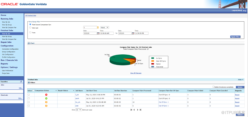Open Profile Configuration in the sidebar
Image resolution: width=248 pixels, height=117 pixels.
point(9,57)
